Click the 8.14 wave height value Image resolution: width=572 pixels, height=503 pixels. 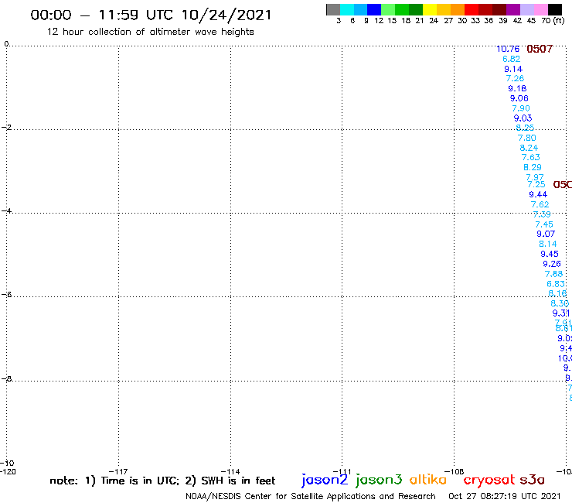point(547,244)
